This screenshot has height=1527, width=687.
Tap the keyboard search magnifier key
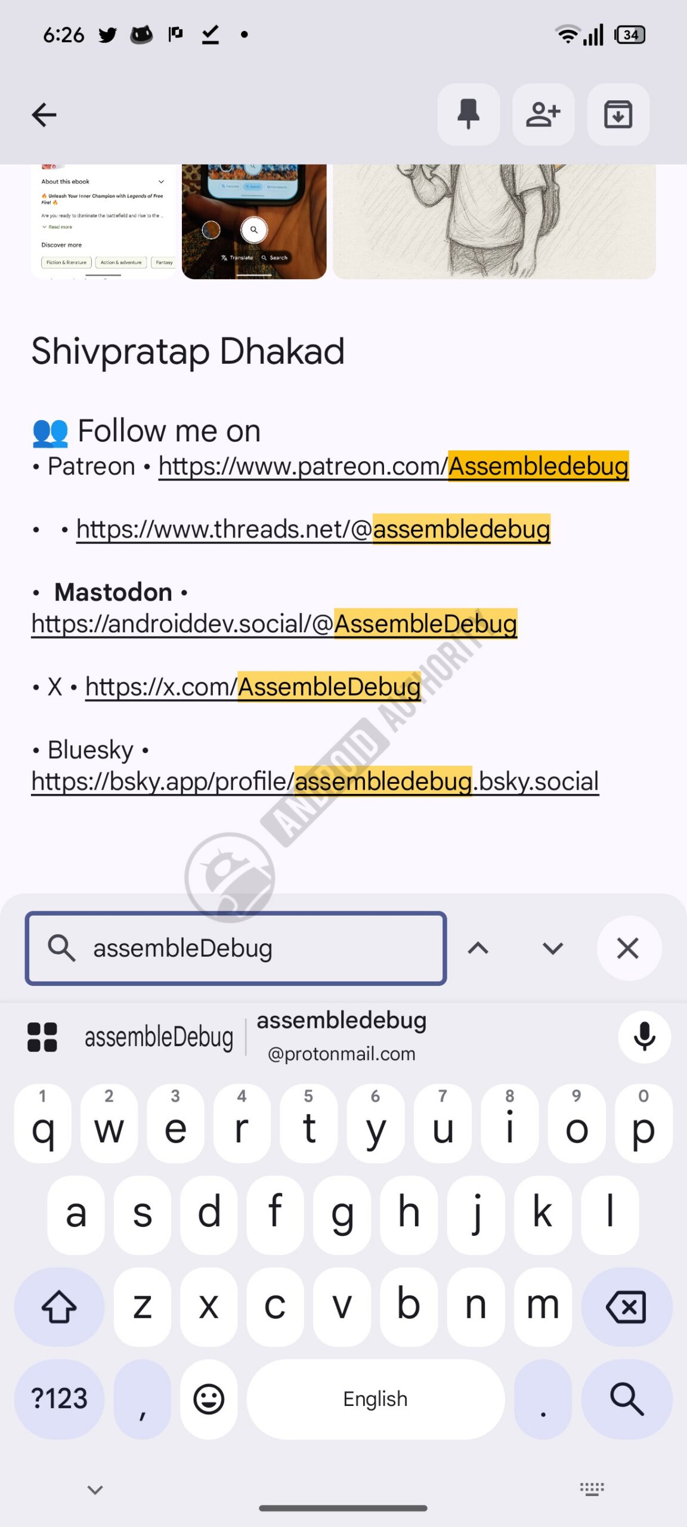click(627, 1399)
